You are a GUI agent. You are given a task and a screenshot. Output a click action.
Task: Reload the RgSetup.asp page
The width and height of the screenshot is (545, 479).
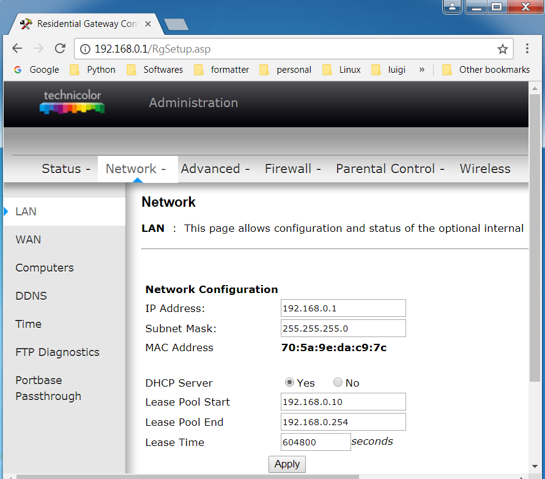click(59, 48)
